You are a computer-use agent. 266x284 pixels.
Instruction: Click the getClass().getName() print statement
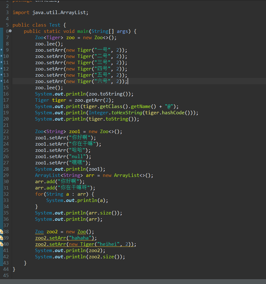pyautogui.click(x=107, y=106)
